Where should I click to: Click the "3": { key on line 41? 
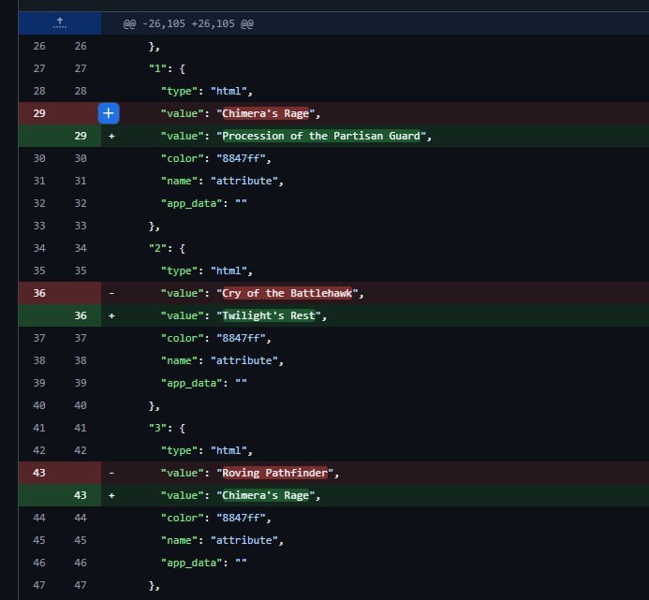168,428
